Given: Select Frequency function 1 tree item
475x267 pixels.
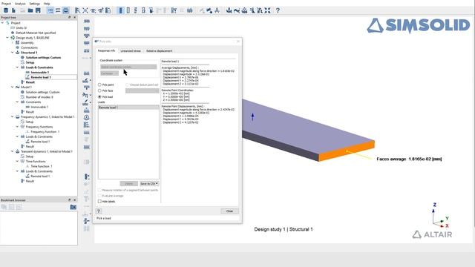Looking at the screenshot, I should click(45, 132).
